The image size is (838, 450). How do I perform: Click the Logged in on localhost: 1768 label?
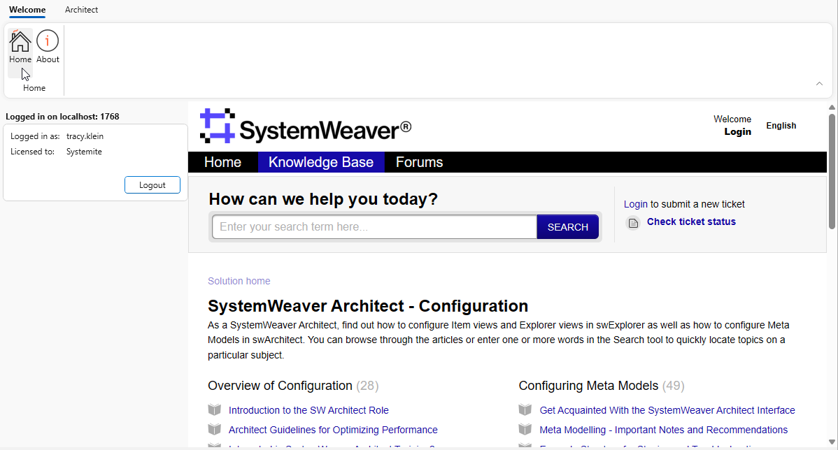point(62,117)
